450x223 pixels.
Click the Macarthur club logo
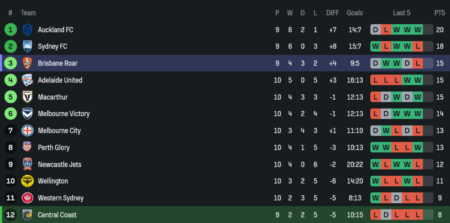(27, 97)
